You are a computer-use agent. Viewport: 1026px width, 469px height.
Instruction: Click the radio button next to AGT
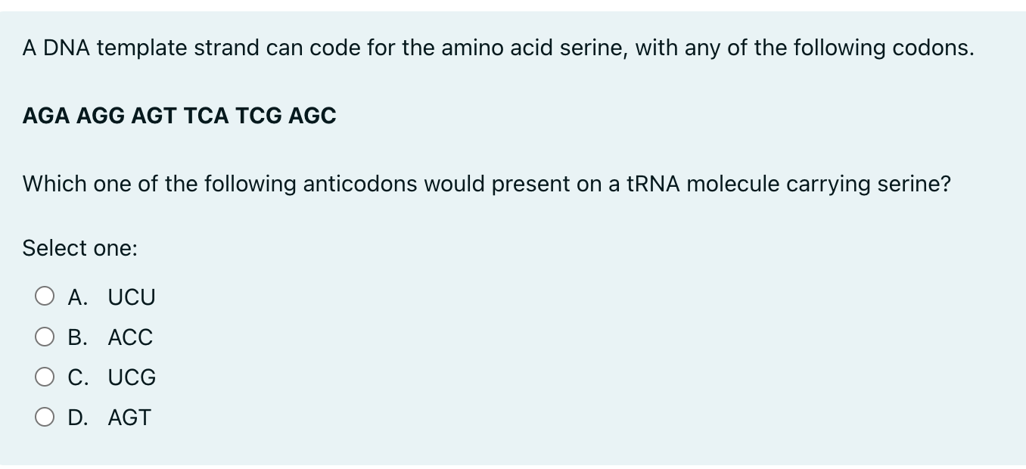pyautogui.click(x=45, y=416)
